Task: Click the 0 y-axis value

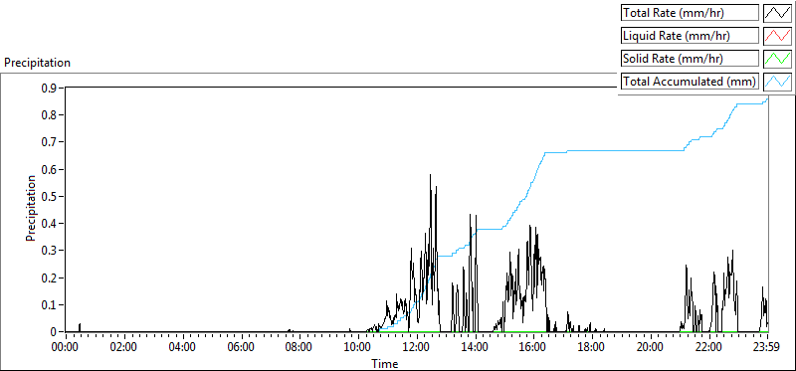Action: (55, 332)
